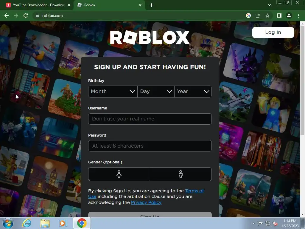This screenshot has width=305, height=229.
Task: Open the Privacy Policy link
Action: (x=146, y=202)
